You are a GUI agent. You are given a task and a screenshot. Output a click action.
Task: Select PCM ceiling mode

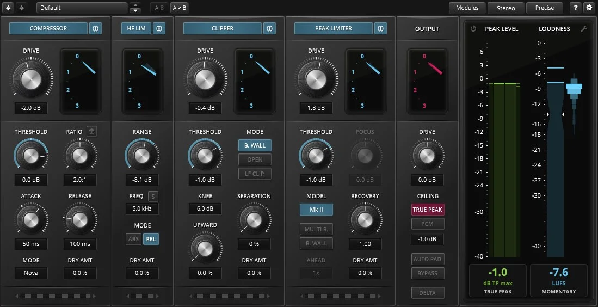pyautogui.click(x=428, y=224)
